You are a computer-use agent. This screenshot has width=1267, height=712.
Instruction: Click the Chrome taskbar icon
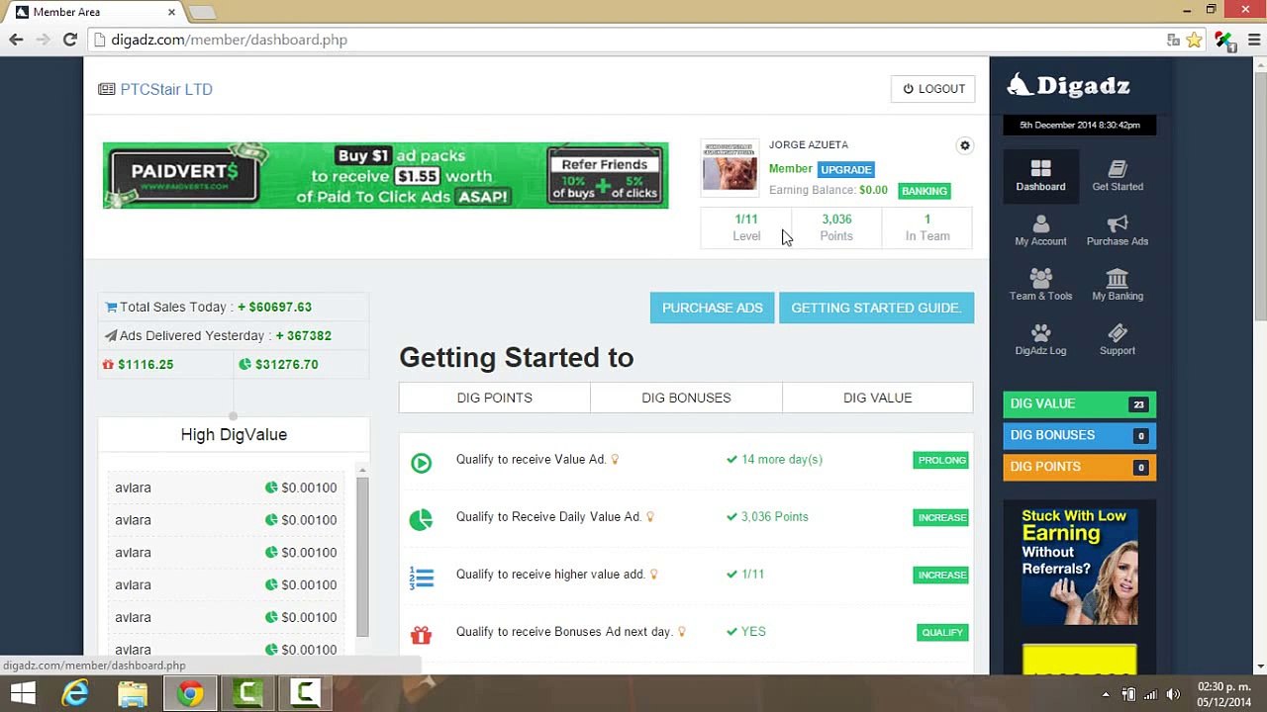pyautogui.click(x=190, y=694)
